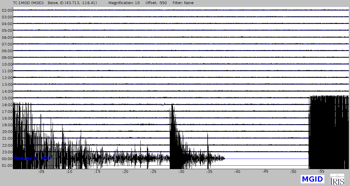Click the 02:00 time label

coord(7,10)
